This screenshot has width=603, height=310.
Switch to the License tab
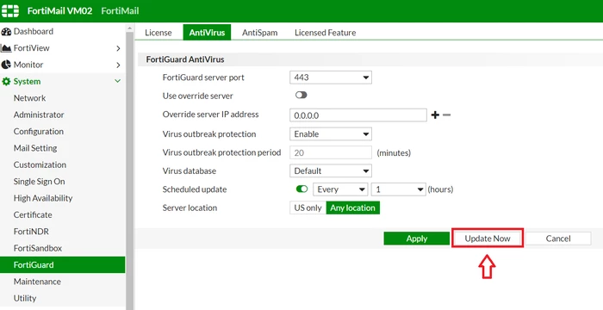158,33
